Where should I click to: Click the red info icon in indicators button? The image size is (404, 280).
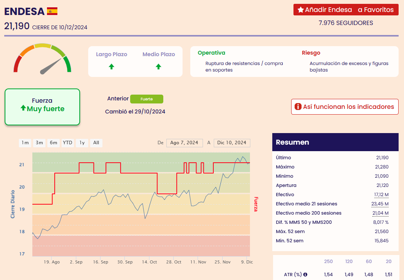(x=298, y=107)
